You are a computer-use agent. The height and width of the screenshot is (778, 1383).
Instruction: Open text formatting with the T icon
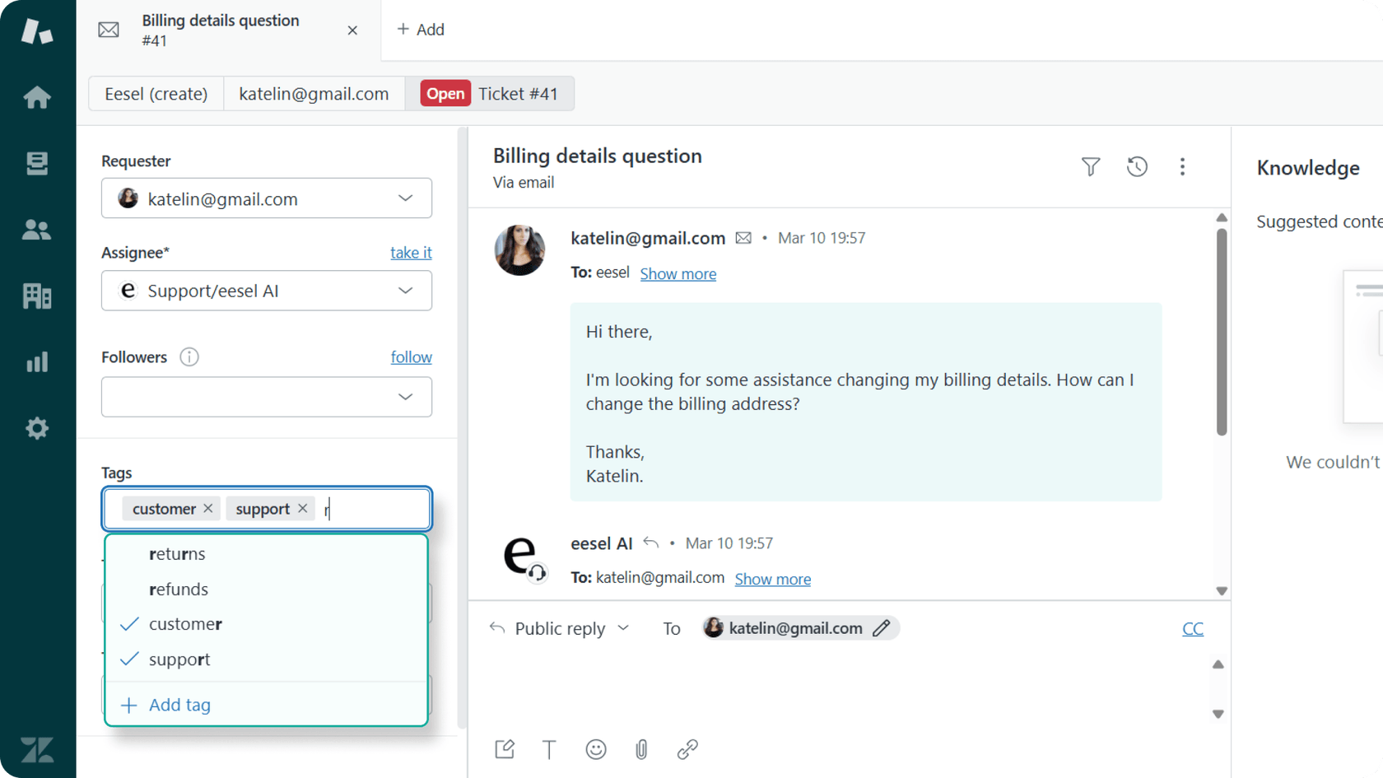549,749
